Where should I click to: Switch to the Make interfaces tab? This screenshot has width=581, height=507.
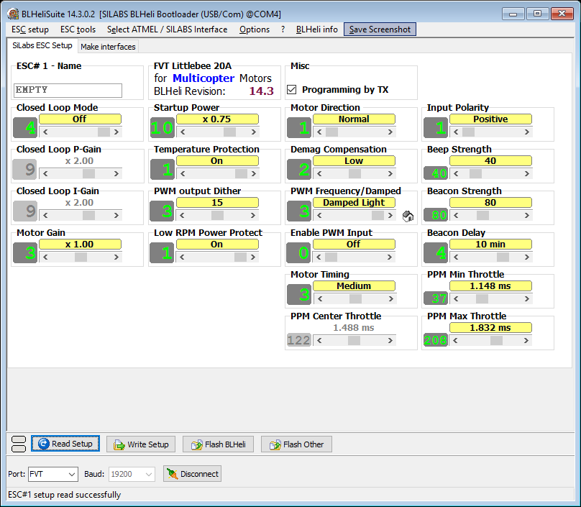tap(108, 47)
